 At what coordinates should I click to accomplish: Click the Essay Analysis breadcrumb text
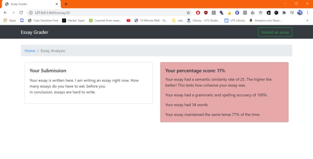(53, 51)
